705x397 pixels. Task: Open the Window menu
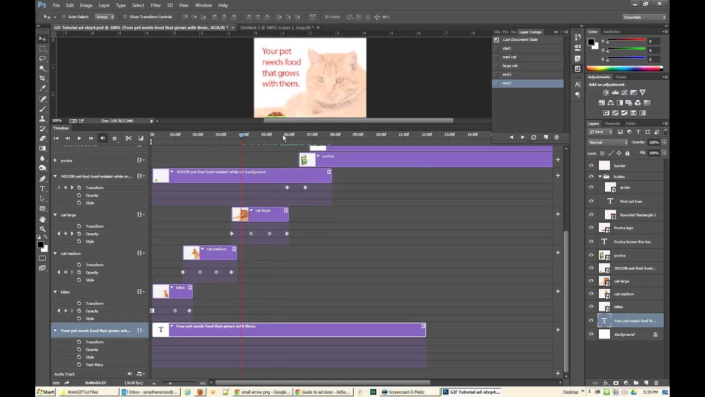[x=203, y=5]
